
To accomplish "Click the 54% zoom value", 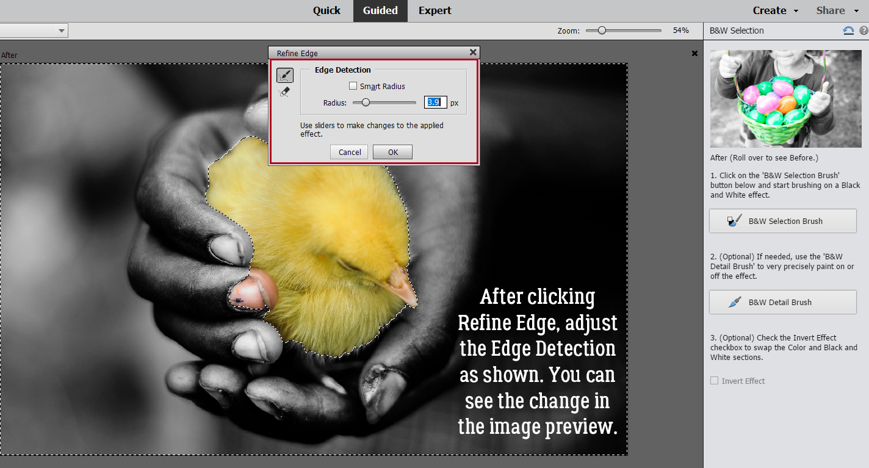I will pos(680,30).
